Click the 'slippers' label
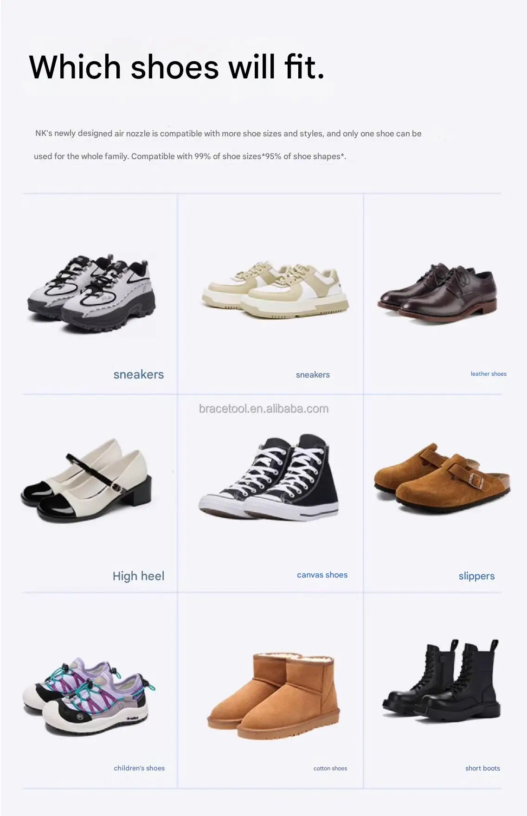The height and width of the screenshot is (816, 527). (x=476, y=576)
